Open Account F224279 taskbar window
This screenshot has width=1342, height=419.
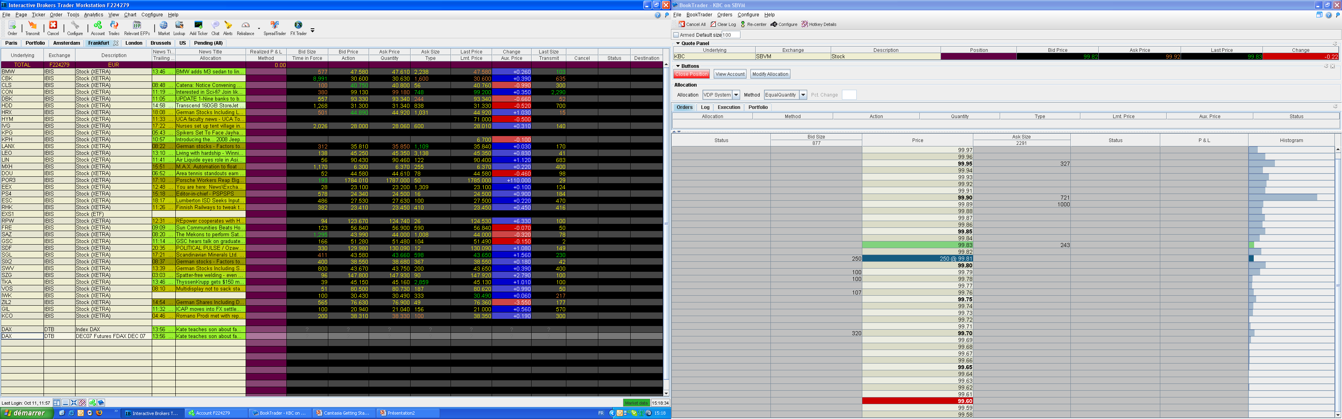[216, 413]
